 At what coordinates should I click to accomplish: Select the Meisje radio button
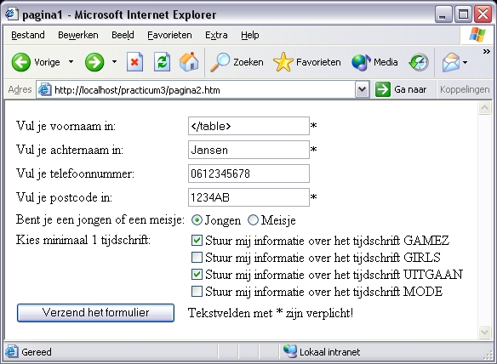(253, 220)
